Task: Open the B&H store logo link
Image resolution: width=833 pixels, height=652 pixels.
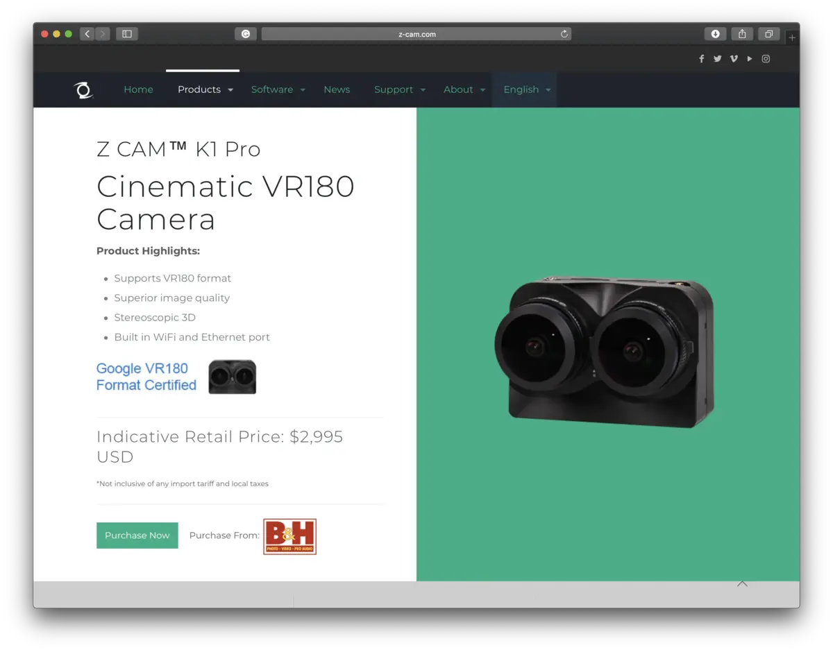Action: [x=289, y=536]
